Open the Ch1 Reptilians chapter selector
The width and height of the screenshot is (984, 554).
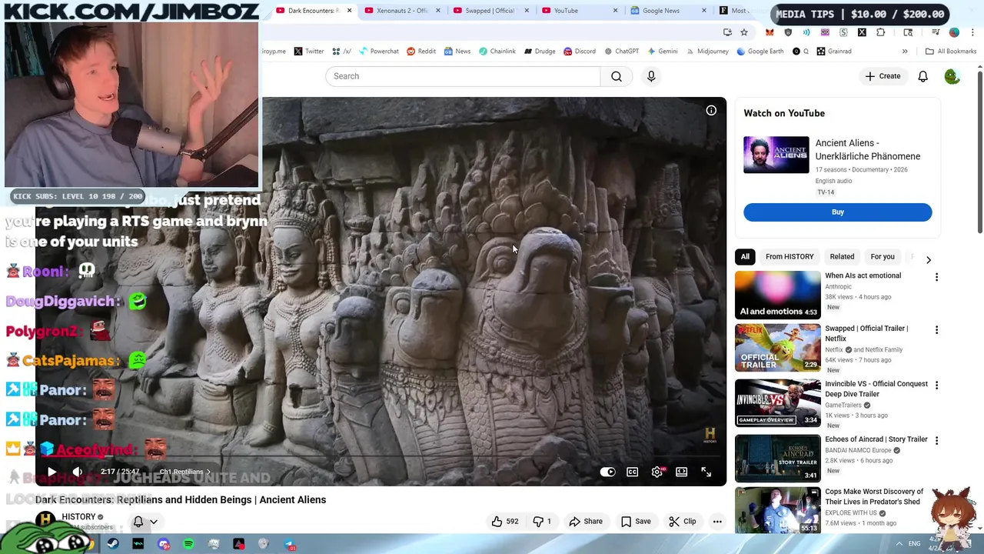tap(184, 472)
